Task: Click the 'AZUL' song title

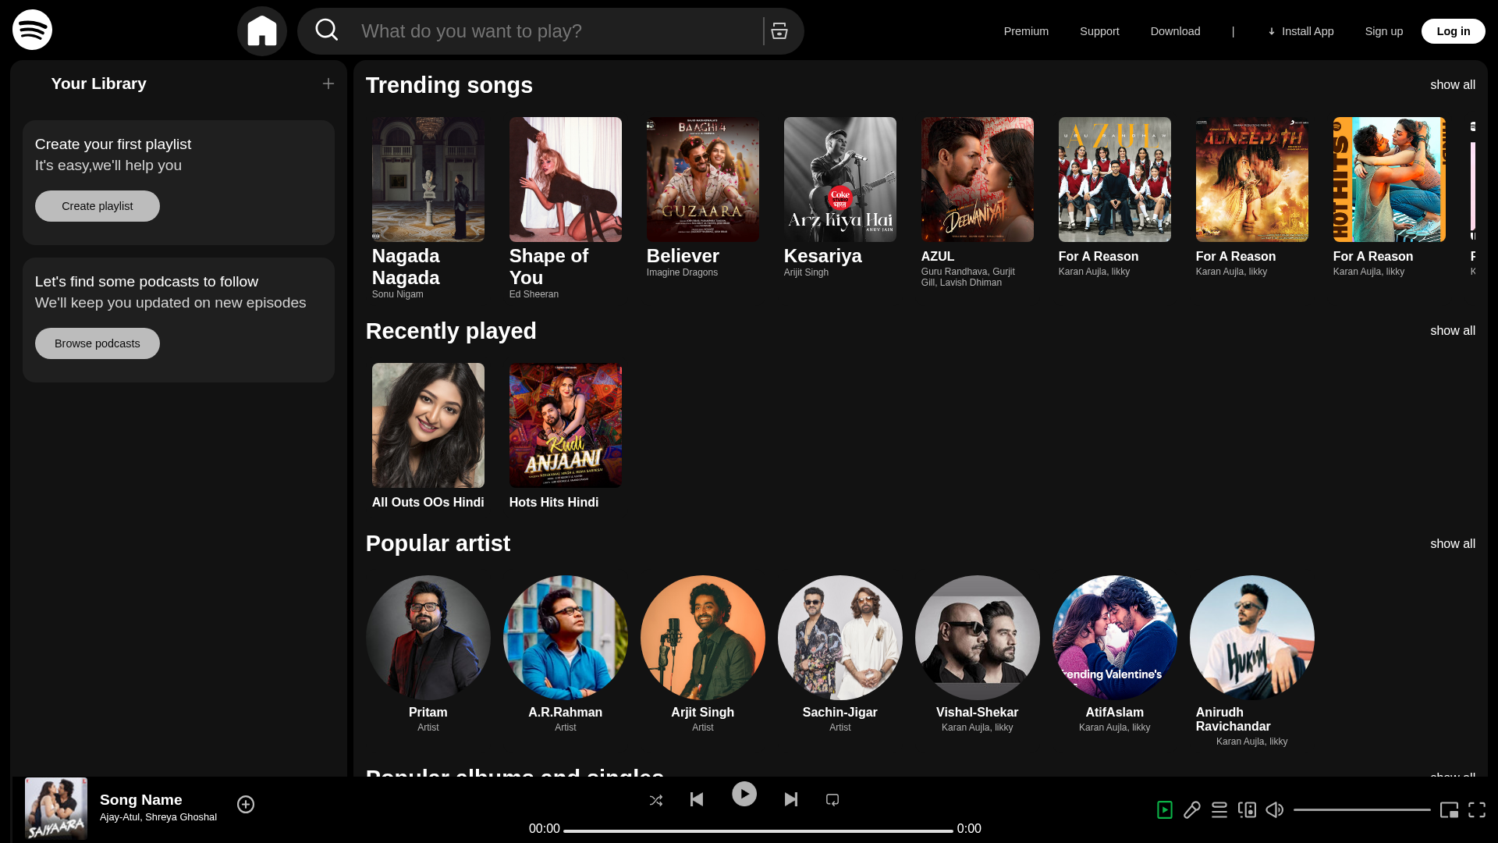Action: pos(938,256)
